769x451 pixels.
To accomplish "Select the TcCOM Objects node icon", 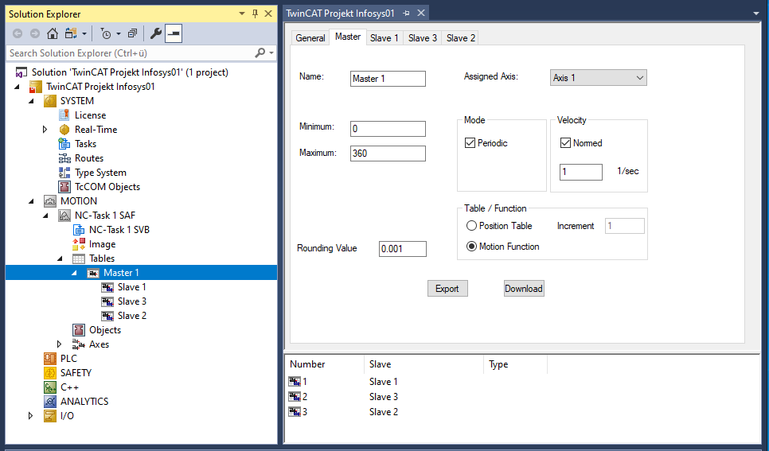I will 64,187.
